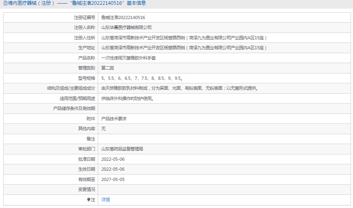
Task: Click the 注册证编号 label cell
Action: pyautogui.click(x=84, y=17)
